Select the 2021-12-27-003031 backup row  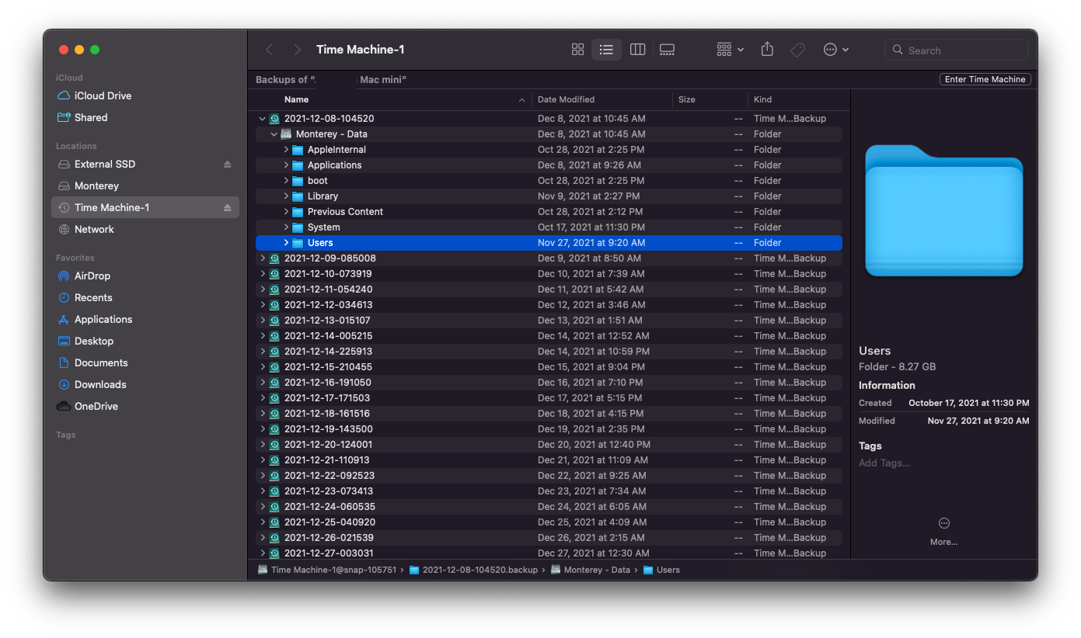pos(549,553)
